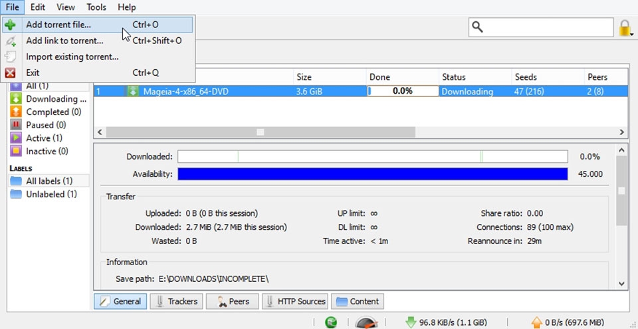638x329 pixels.
Task: Click the green plus Add torrent icon
Action: 10,25
